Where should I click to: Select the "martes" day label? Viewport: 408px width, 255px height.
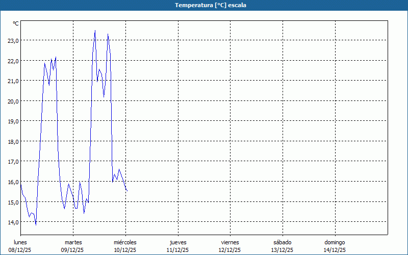[73, 242]
